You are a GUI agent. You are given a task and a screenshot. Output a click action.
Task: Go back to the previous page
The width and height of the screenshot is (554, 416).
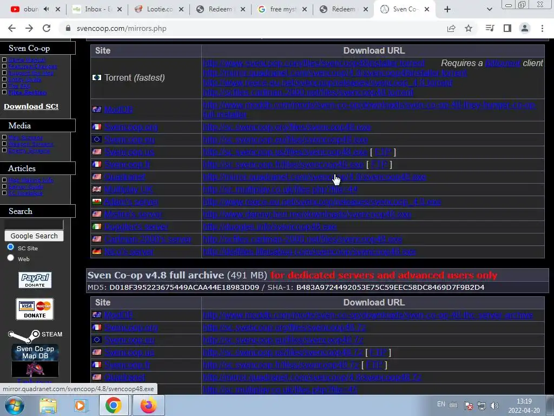point(12,28)
